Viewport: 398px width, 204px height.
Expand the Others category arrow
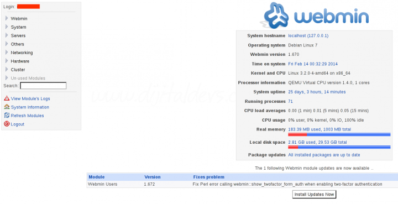click(7, 44)
